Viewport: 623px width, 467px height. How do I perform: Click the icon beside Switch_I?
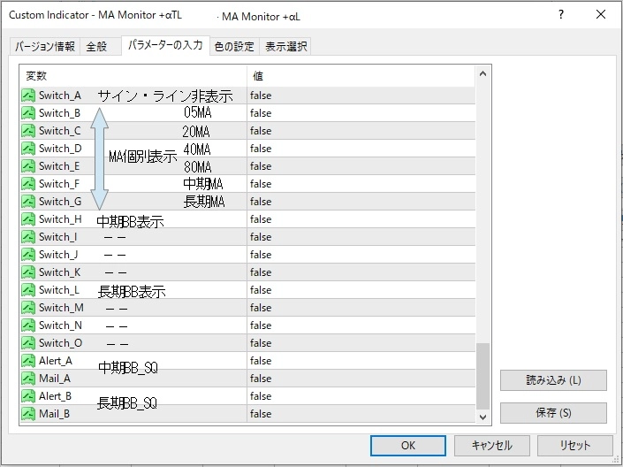(28, 237)
